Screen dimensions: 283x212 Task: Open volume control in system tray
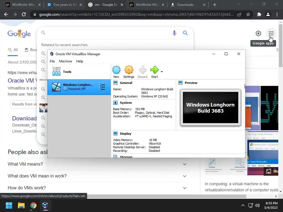tap(257, 205)
